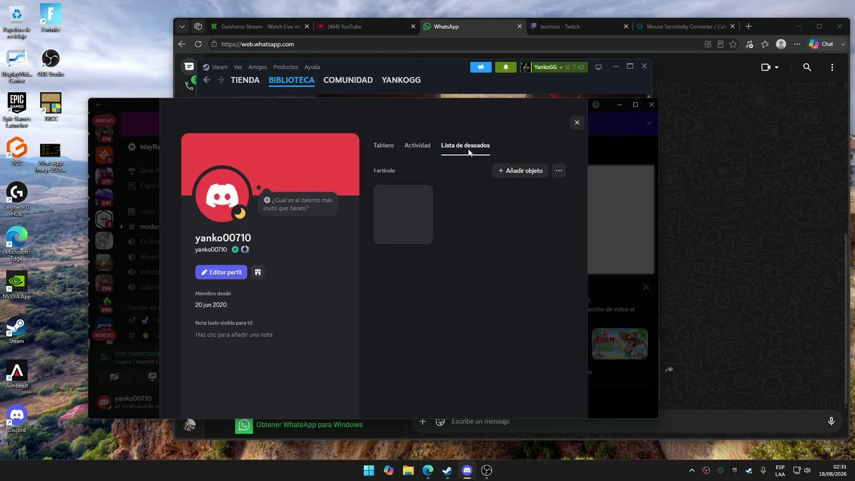The height and width of the screenshot is (481, 855).
Task: Open the Ayuda menu in Steam
Action: pyautogui.click(x=312, y=67)
